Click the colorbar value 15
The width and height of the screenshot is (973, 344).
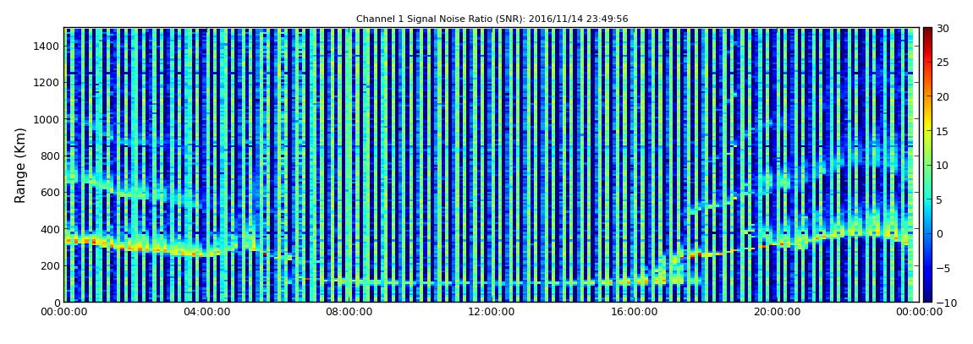pyautogui.click(x=943, y=131)
